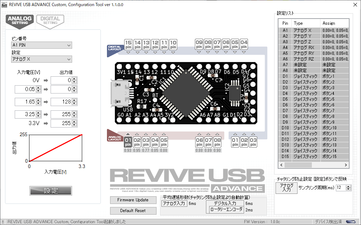Select analog layout pin 05 icon

(164, 142)
